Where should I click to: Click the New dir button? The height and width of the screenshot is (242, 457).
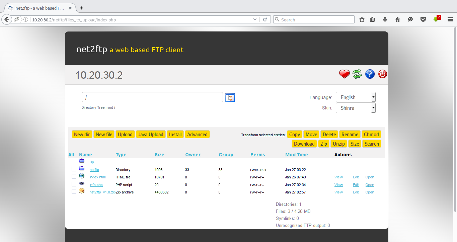(82, 134)
